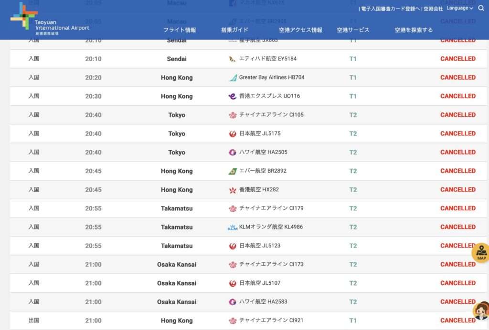Select flight name 日本航空 JL5175
Screen dimensions: 489x330
point(260,133)
